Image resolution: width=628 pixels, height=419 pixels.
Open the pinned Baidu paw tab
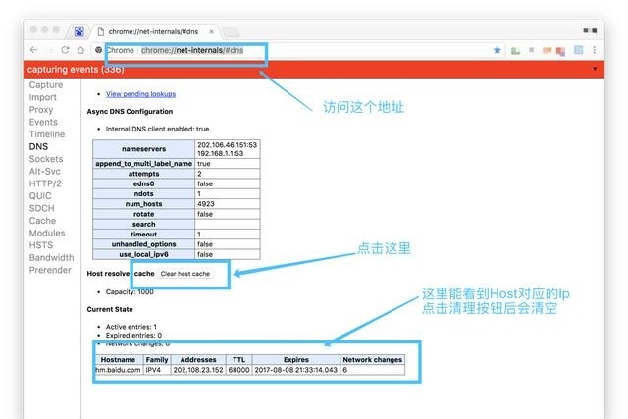point(79,30)
